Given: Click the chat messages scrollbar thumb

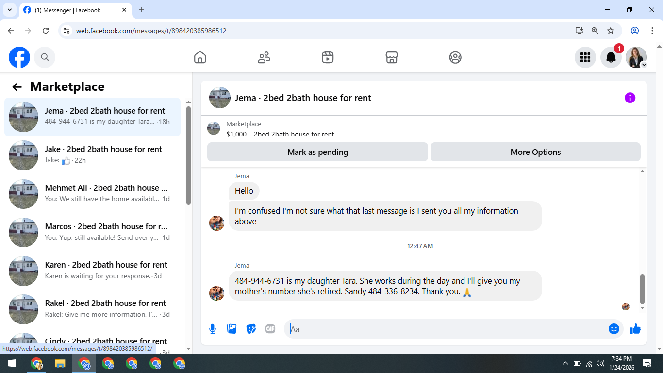Looking at the screenshot, I should point(642,288).
